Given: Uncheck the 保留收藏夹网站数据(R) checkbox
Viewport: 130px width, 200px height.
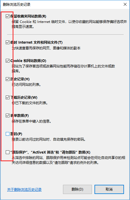Looking at the screenshot, I should pos(7,16).
